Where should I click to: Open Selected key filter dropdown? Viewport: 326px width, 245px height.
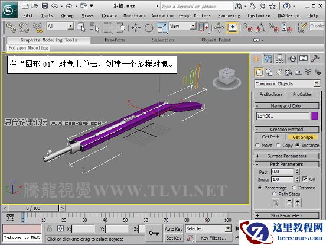[228, 228]
